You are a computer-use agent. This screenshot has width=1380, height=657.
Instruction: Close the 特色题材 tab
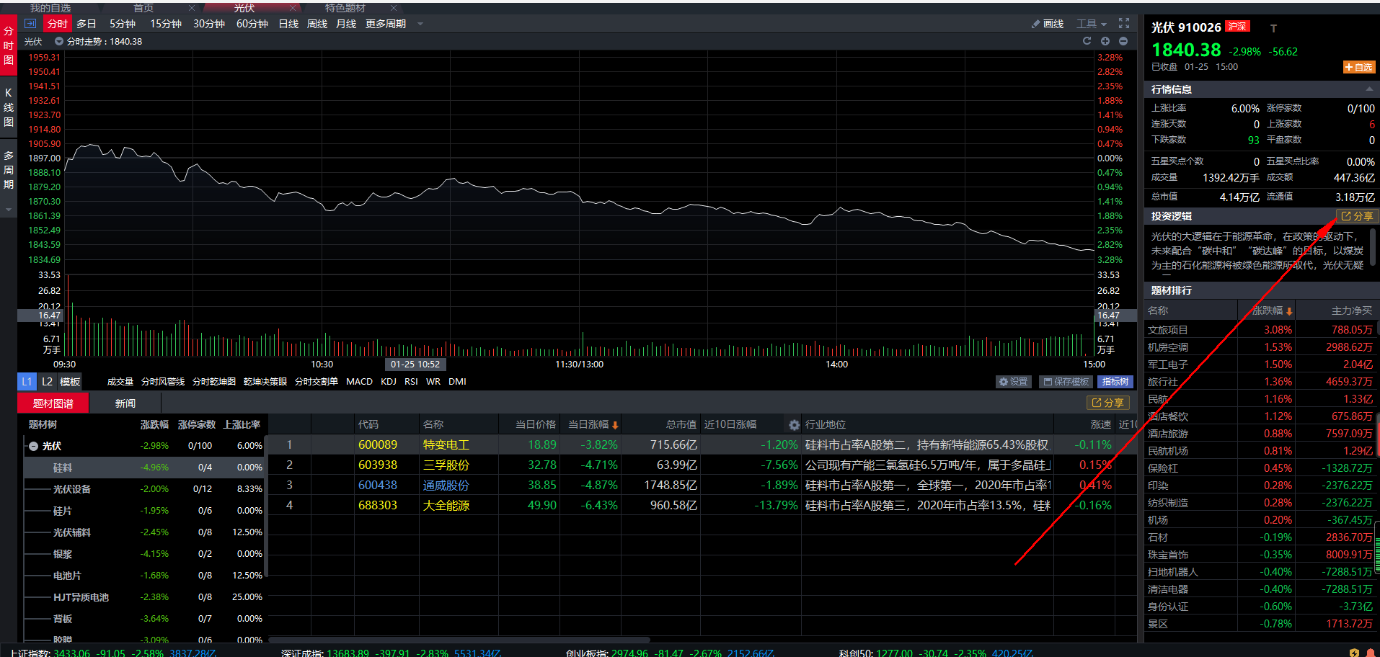click(x=394, y=8)
